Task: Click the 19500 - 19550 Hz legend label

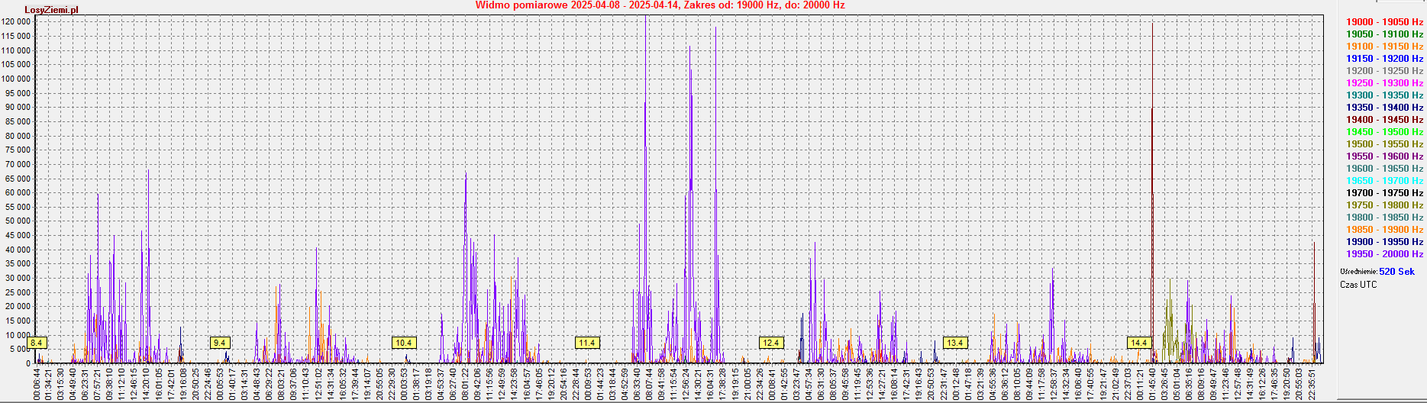Action: (1383, 144)
